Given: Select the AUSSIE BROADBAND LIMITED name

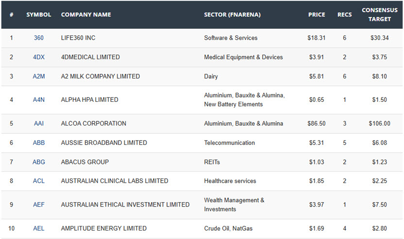Looking at the screenshot, I should (104, 143).
